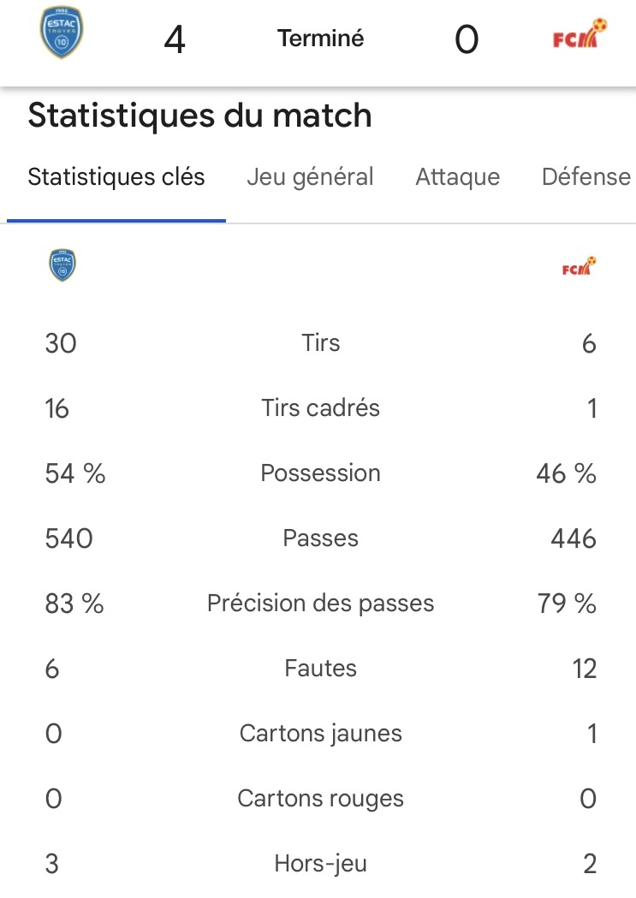636x898 pixels.
Task: Select the Cartons jaunes label
Action: 321,734
